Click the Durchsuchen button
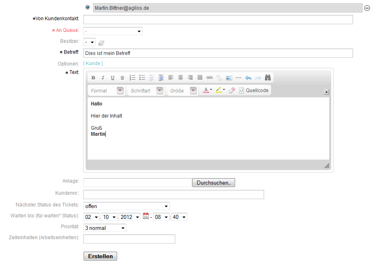Image resolution: width=372 pixels, height=265 pixels. [214, 183]
